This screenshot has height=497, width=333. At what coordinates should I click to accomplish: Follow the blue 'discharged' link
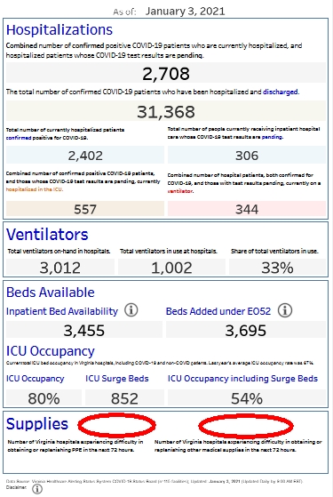pos(281,92)
